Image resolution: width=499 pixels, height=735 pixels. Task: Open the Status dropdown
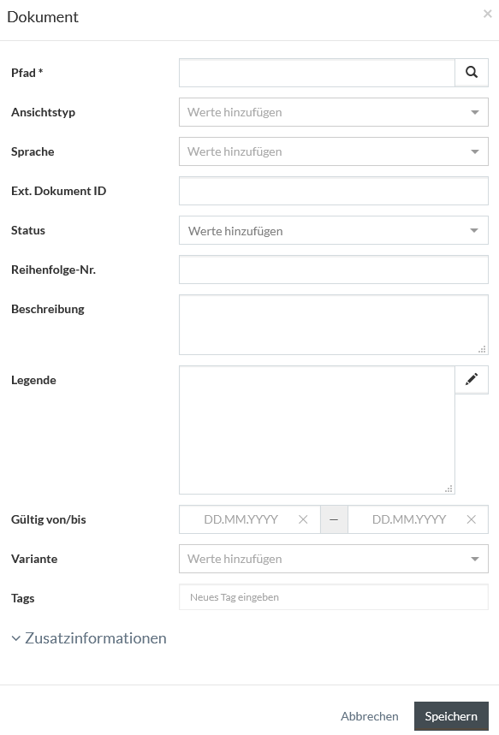(x=334, y=230)
